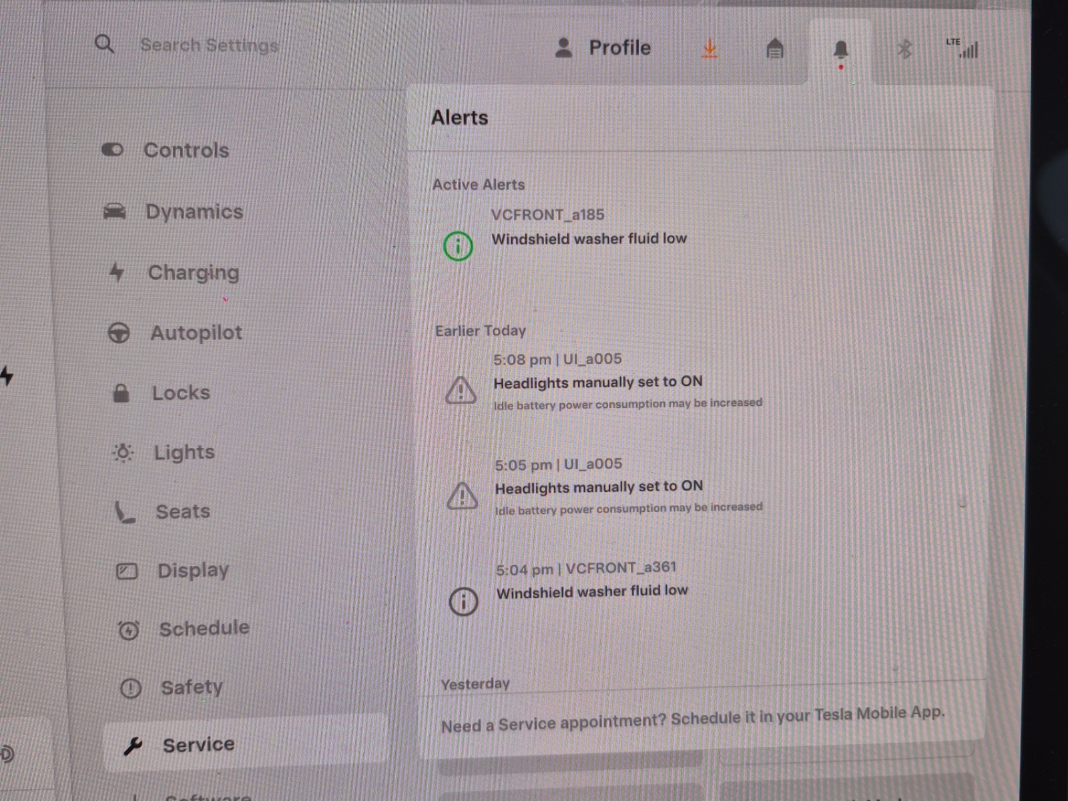The width and height of the screenshot is (1068, 801).
Task: Select Locks in the sidebar
Action: click(180, 392)
